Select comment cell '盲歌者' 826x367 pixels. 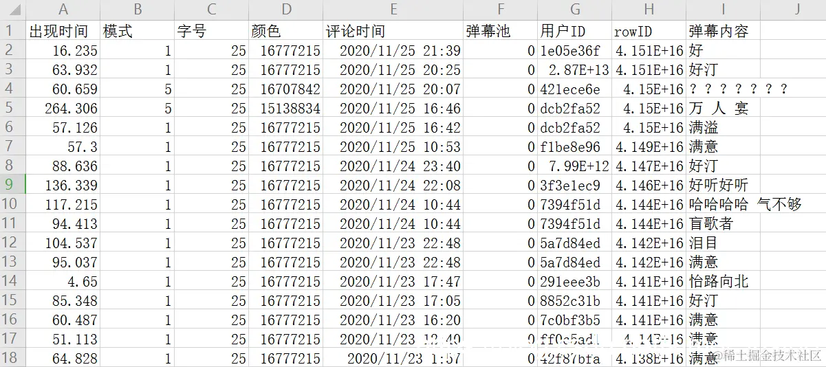[x=723, y=223]
